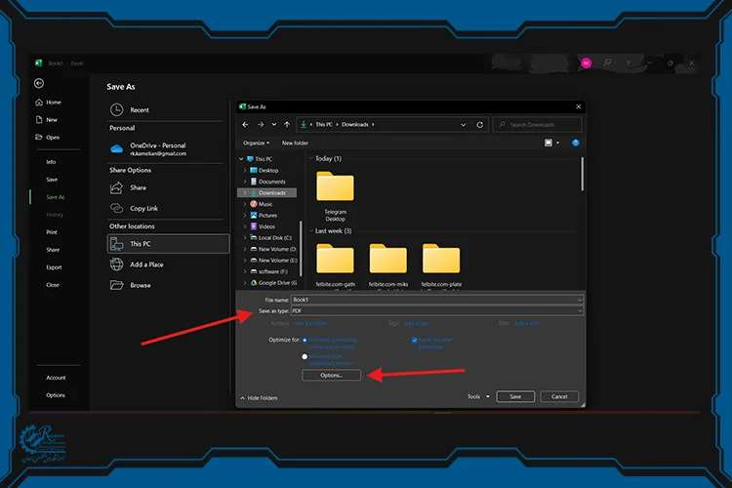Choose Print in the backstage sidebar
The image size is (732, 488).
[x=52, y=232]
